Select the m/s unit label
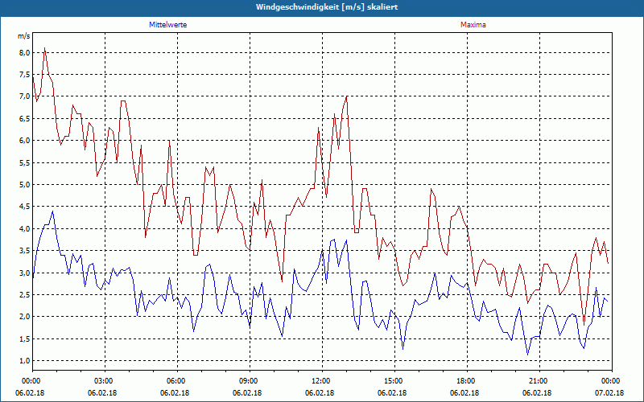This screenshot has width=644, height=402. pos(24,36)
